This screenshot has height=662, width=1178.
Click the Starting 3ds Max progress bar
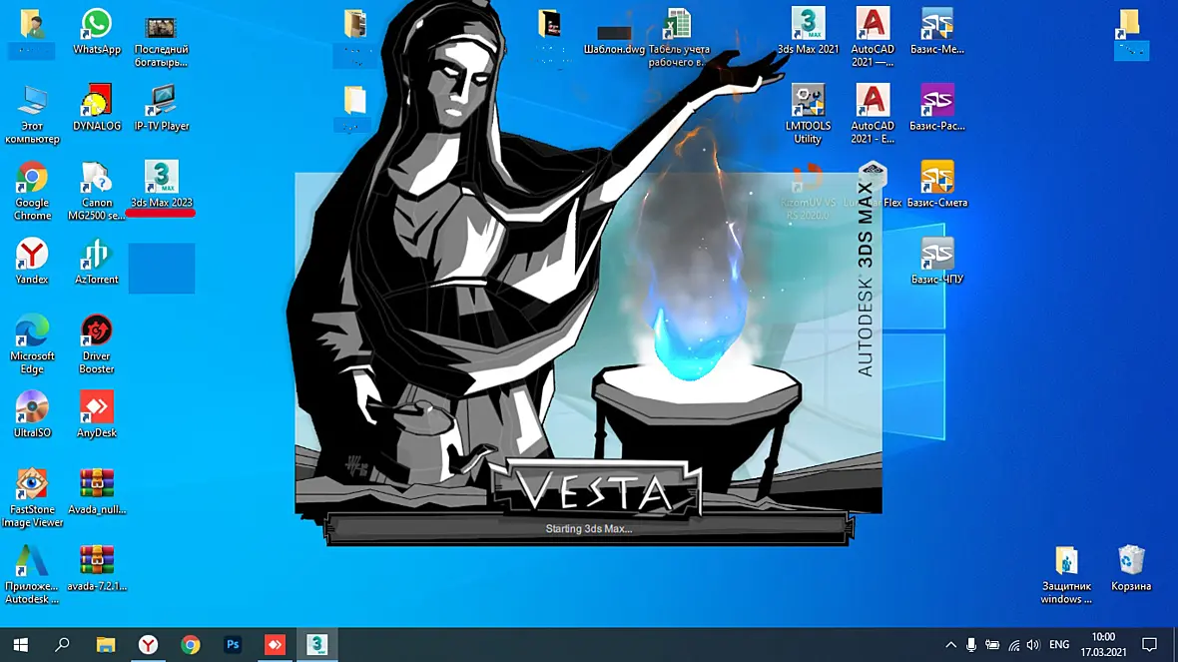(589, 529)
